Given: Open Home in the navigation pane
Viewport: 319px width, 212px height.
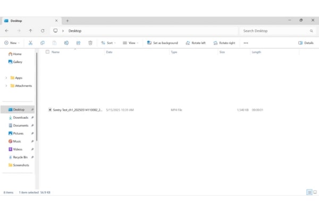Looking at the screenshot, I should click(x=15, y=54).
